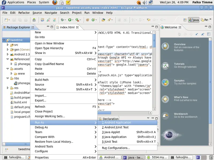Select Properties in the context menu

pos(64,157)
